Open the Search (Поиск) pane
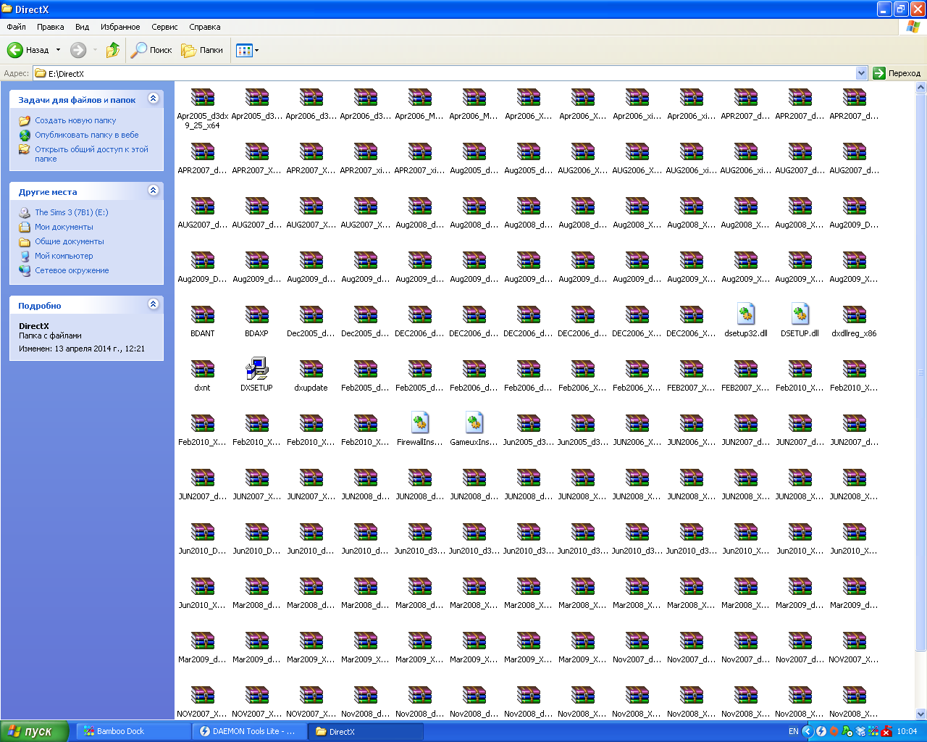 pyautogui.click(x=151, y=50)
